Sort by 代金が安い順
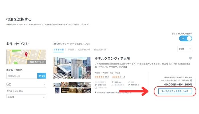The width and height of the screenshot is (199, 114). point(84,50)
